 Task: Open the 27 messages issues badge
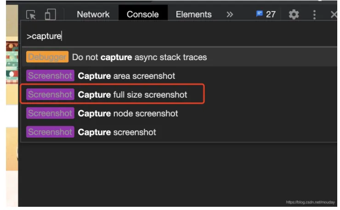[x=266, y=14]
